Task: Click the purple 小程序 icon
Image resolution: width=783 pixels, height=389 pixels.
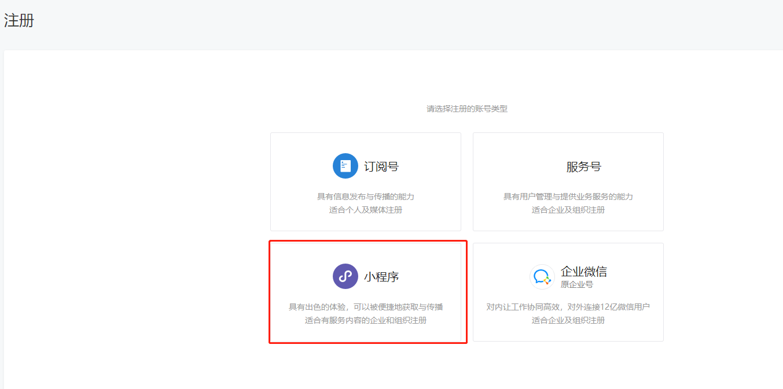Action: 345,276
